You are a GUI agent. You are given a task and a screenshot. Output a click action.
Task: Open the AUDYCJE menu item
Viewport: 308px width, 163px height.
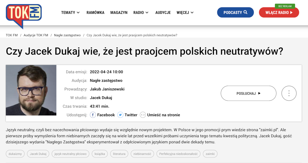click(163, 12)
